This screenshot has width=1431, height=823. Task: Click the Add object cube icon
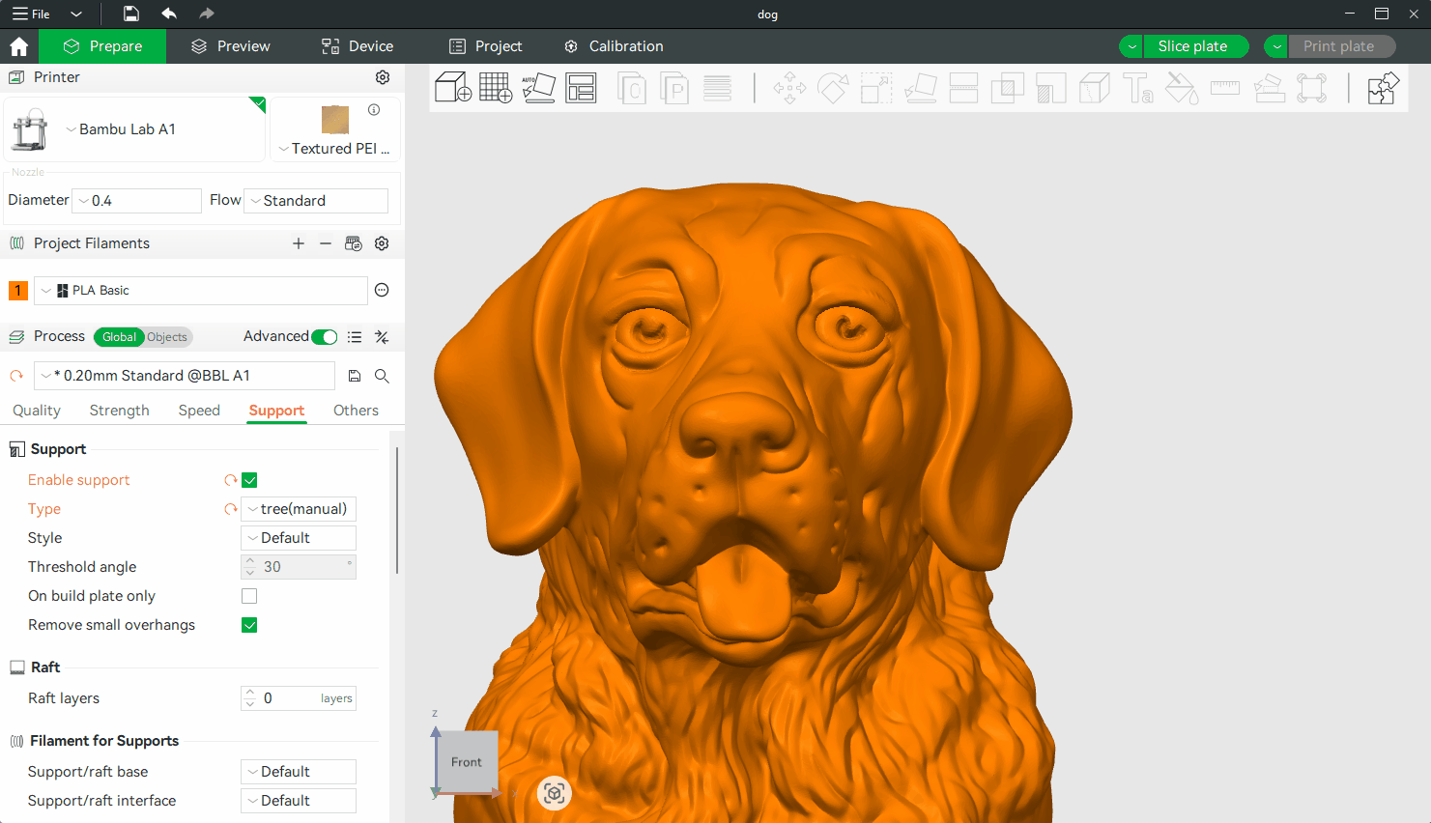tap(452, 88)
